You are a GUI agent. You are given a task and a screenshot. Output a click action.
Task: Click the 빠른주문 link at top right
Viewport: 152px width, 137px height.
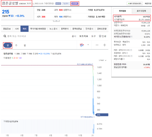coord(148,3)
